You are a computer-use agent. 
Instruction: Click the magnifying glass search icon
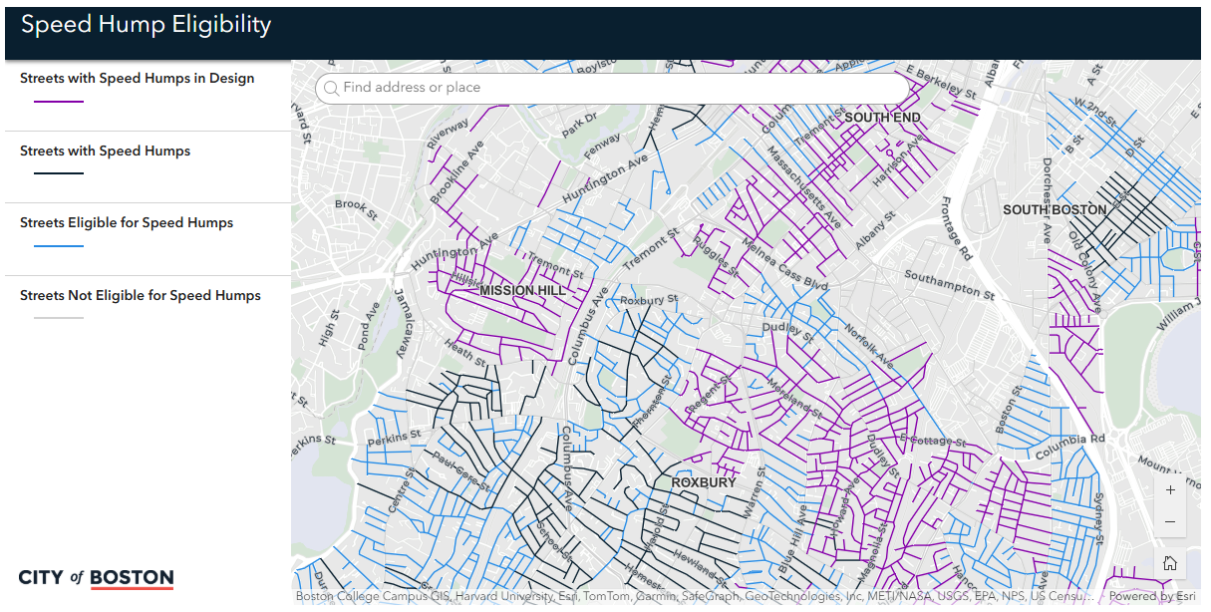point(331,89)
